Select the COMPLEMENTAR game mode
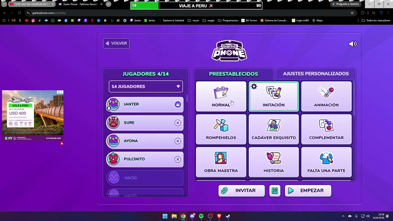 click(326, 129)
